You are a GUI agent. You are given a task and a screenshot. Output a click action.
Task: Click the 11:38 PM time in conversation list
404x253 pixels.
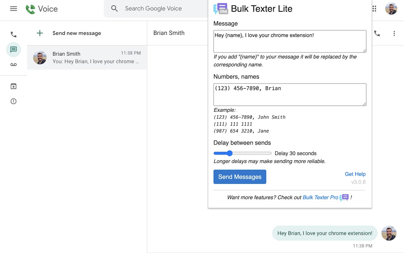tap(131, 53)
